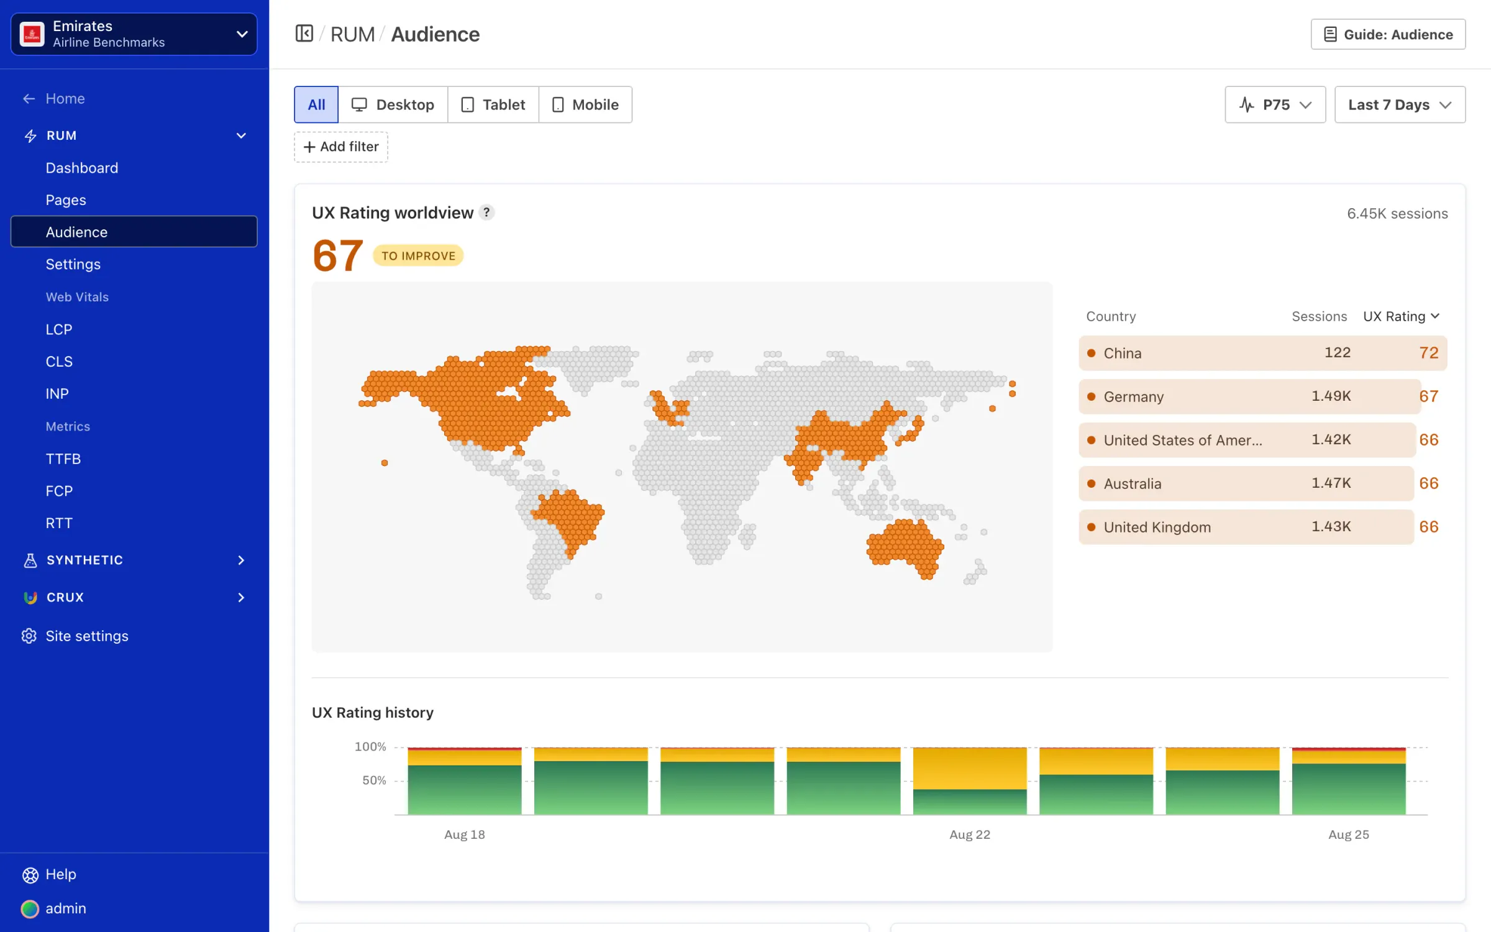
Task: Click the Aug 25 history bar
Action: pos(1349,781)
